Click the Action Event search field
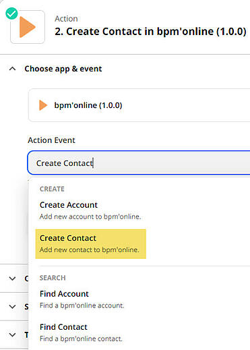This screenshot has height=350, width=250. 139,163
